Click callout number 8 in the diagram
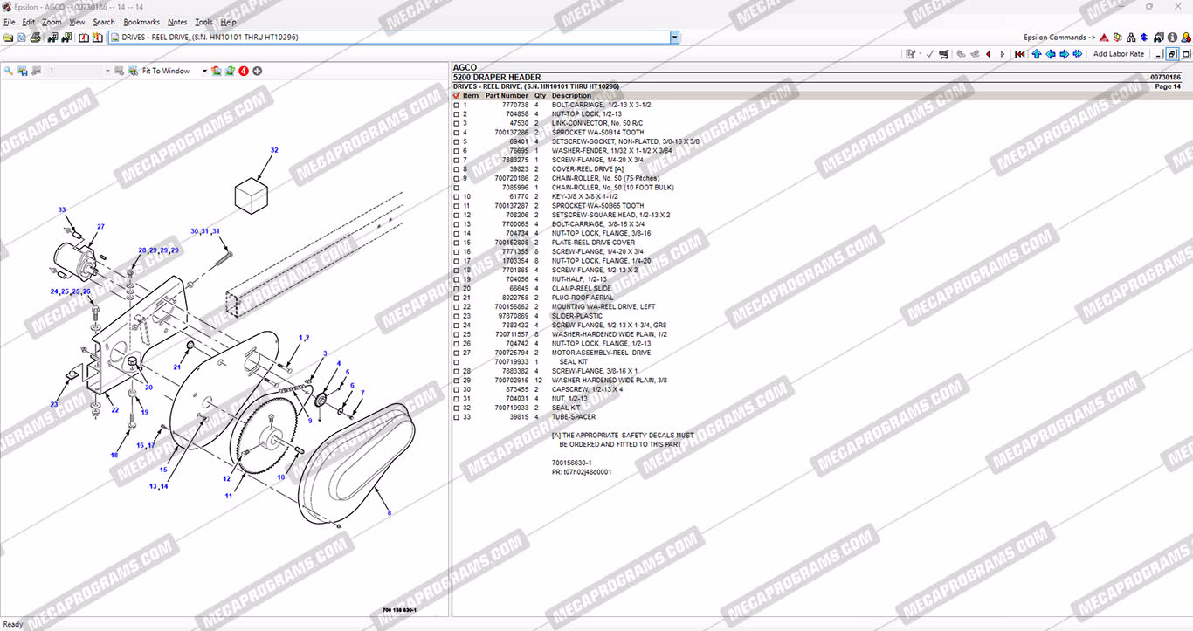This screenshot has height=631, width=1193. [389, 513]
